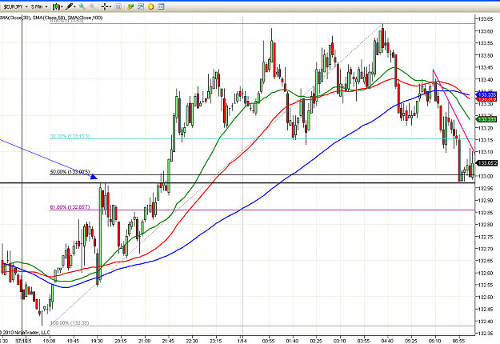Click the zoom in magnifier icon
500x344 pixels.
coord(82,6)
